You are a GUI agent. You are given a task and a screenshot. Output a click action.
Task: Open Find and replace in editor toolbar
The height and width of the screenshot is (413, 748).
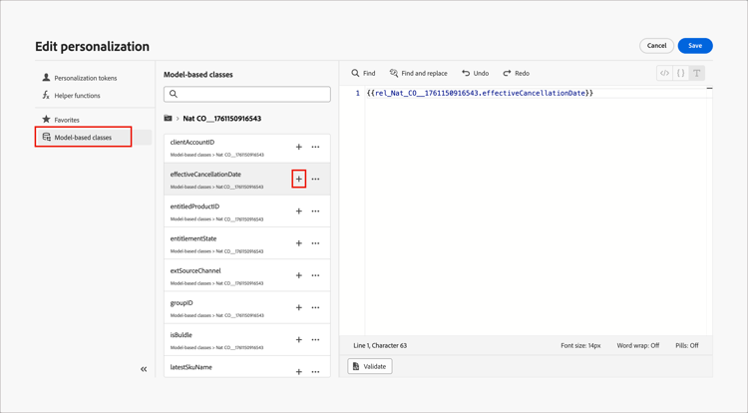coord(418,73)
